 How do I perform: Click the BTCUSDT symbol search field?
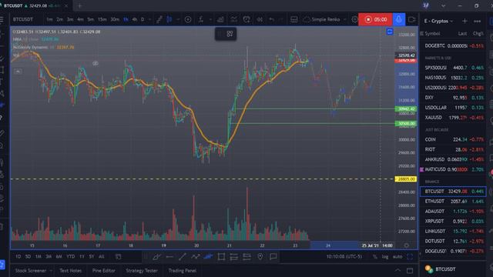point(23,19)
